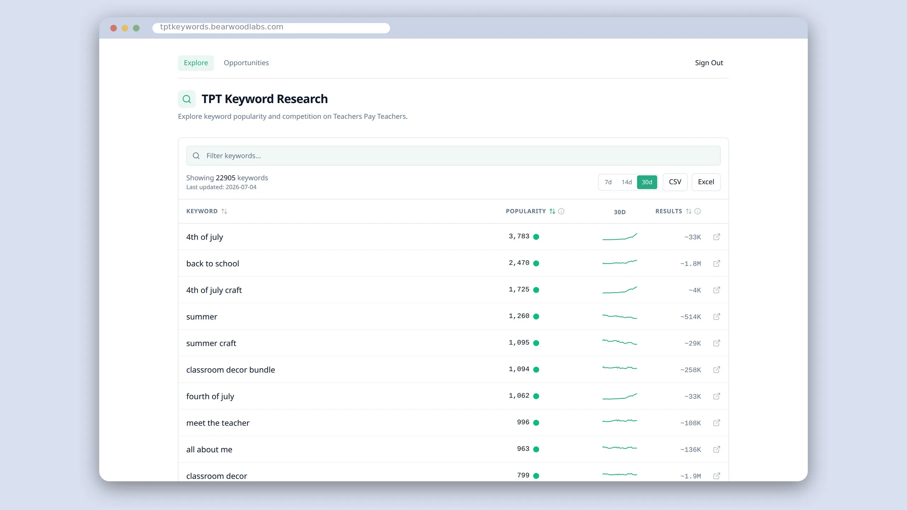Screen dimensions: 907x510
Task: Open external link for summer row
Action: [x=716, y=317]
